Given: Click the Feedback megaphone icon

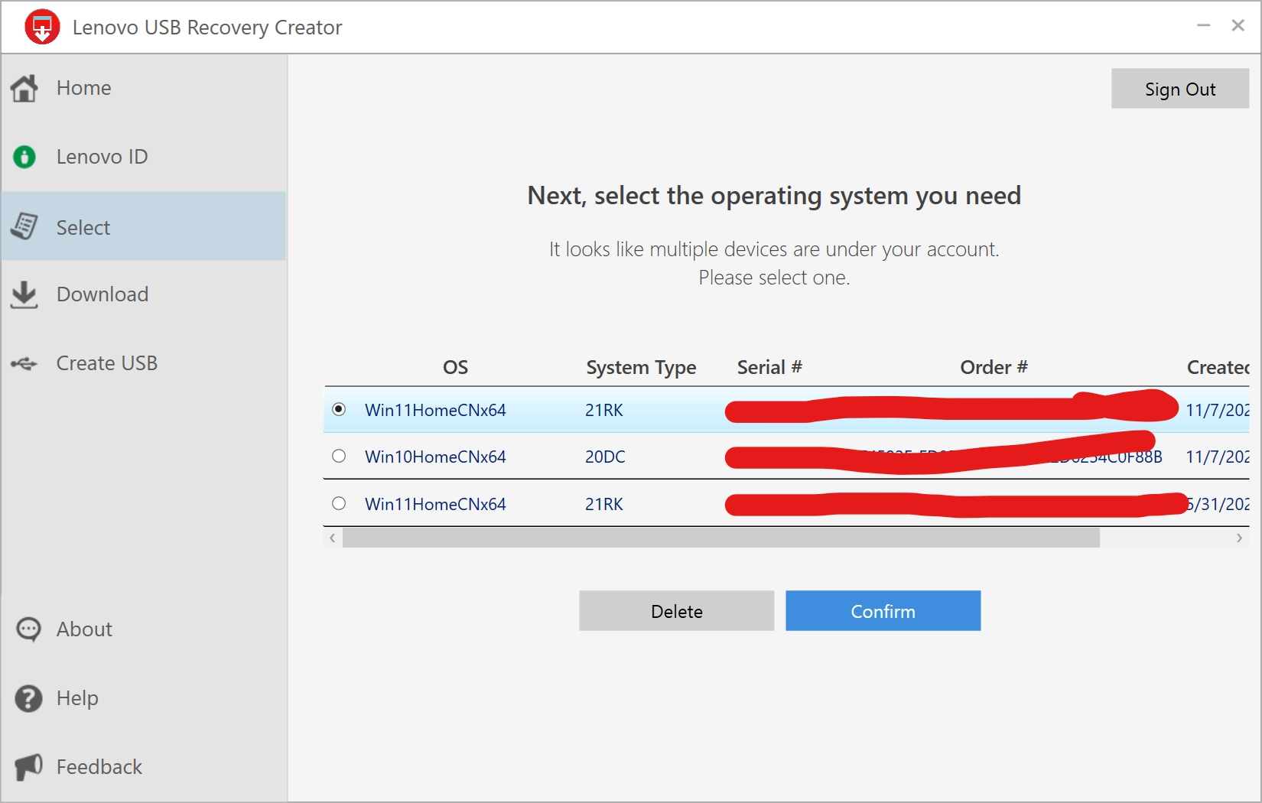Looking at the screenshot, I should (x=29, y=766).
